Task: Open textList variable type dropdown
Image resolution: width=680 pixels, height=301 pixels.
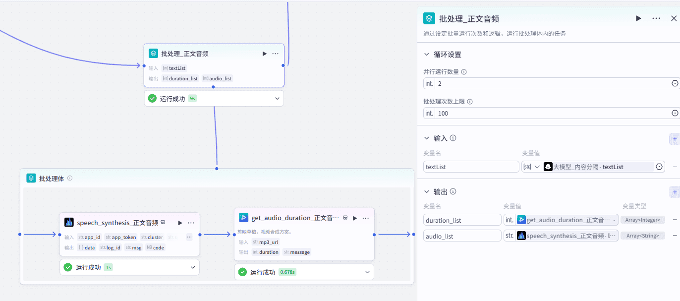Action: pos(531,167)
